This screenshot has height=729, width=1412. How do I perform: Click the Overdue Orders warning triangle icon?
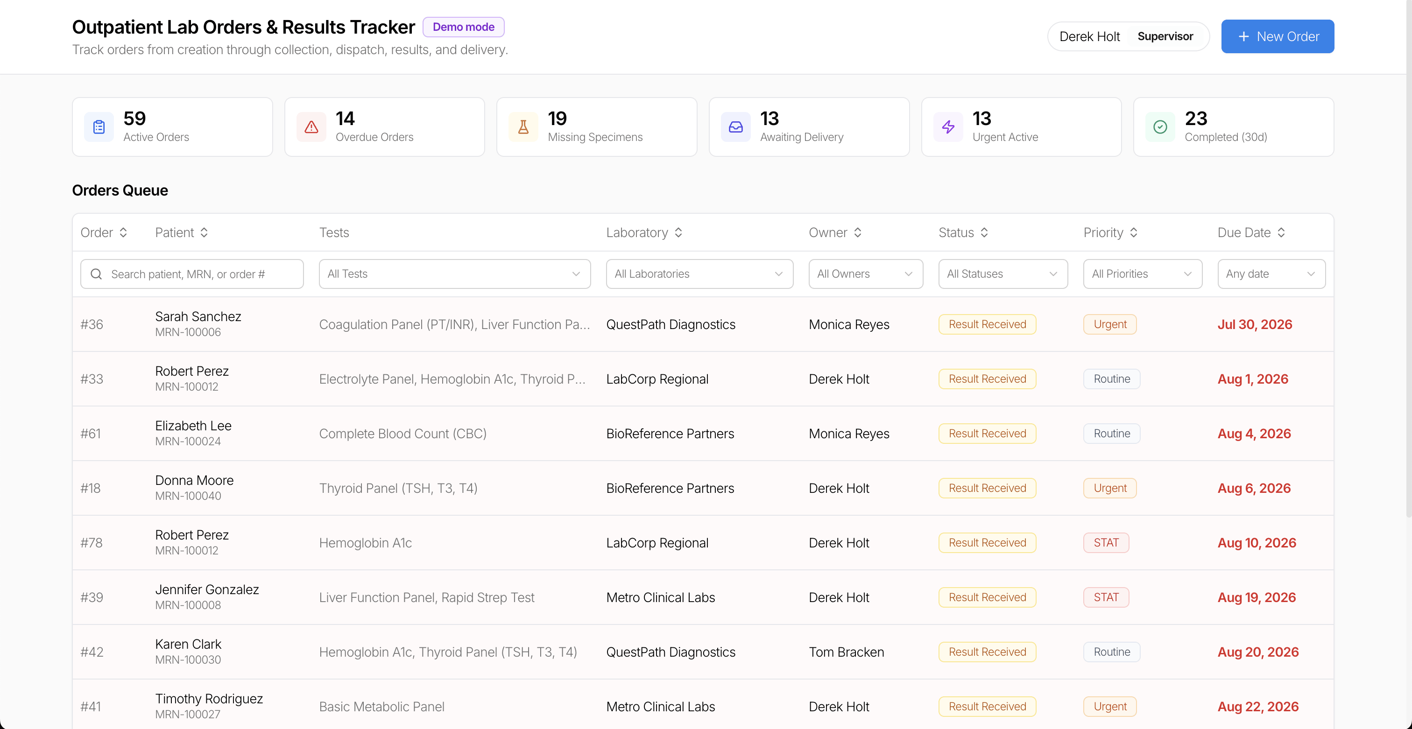point(311,127)
